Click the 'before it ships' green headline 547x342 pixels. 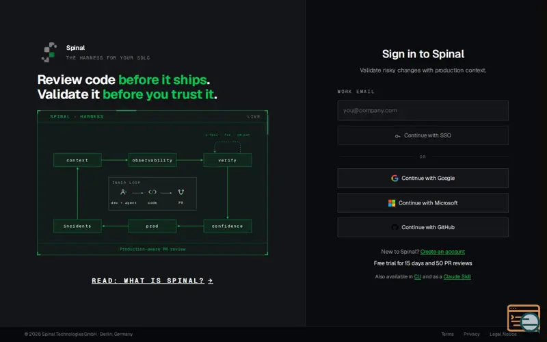(163, 80)
